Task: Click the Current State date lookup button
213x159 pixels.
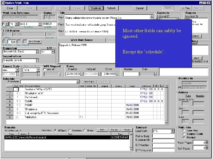Action: pyautogui.click(x=18, y=74)
